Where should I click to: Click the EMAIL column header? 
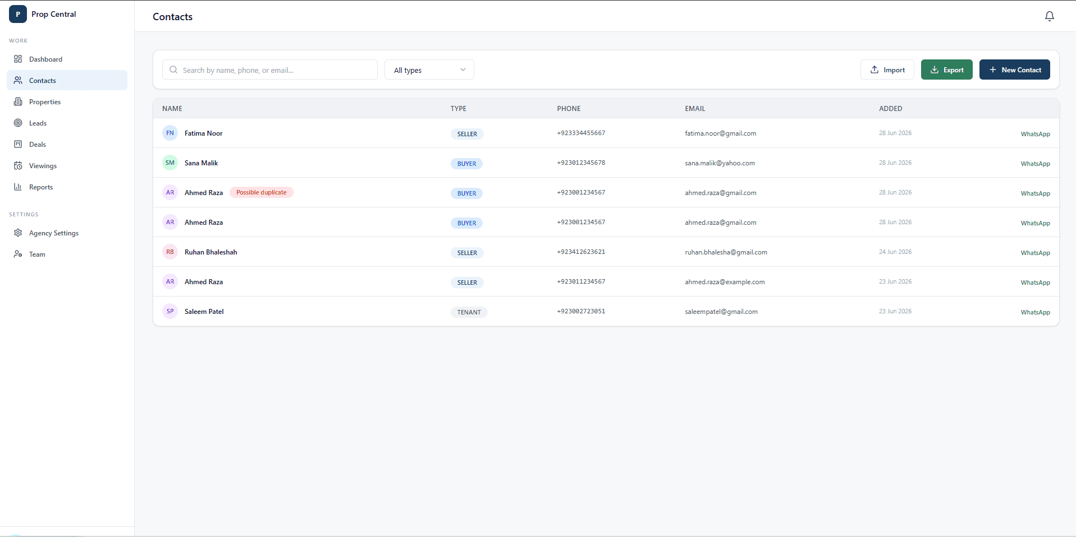(695, 109)
